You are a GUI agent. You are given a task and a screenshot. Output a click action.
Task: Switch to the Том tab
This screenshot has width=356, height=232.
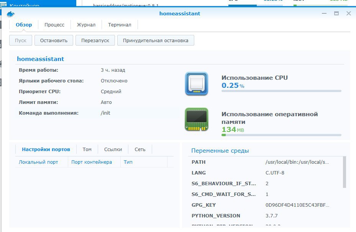click(x=87, y=150)
